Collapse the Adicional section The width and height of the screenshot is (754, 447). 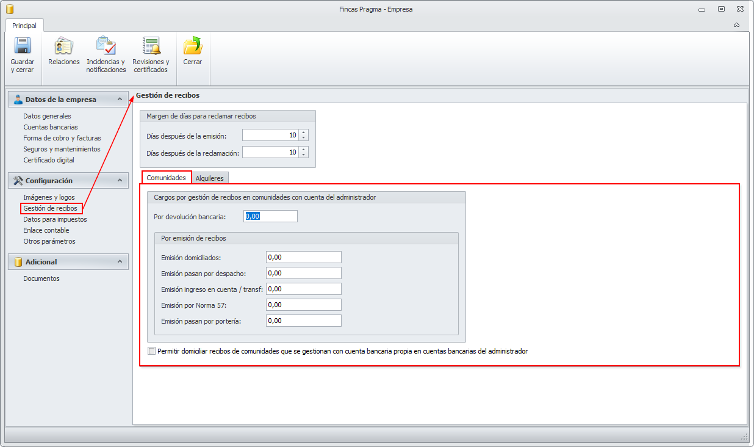point(120,262)
